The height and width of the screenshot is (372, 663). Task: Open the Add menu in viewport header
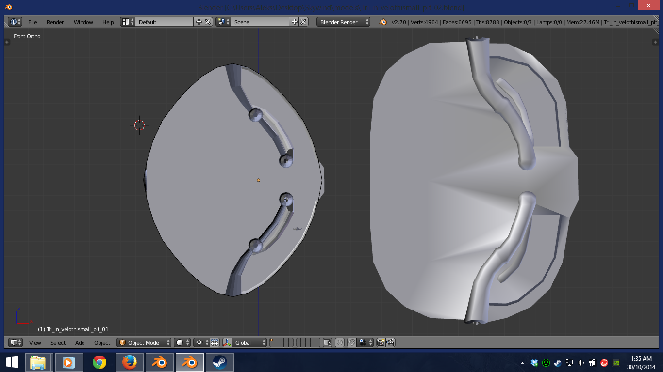pyautogui.click(x=80, y=343)
